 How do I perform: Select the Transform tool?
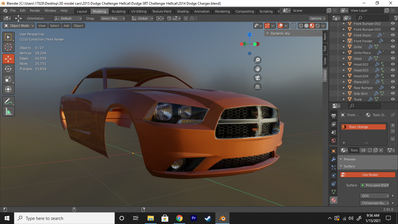pos(8,89)
